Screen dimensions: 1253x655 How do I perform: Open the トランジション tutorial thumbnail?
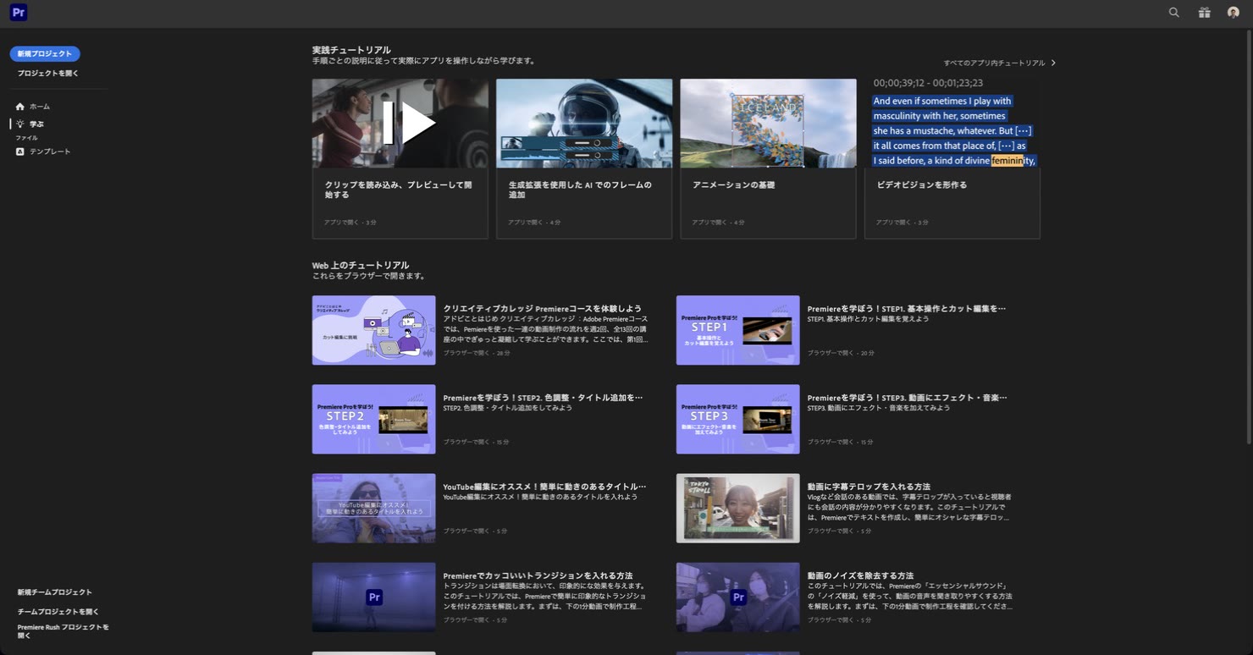(374, 597)
